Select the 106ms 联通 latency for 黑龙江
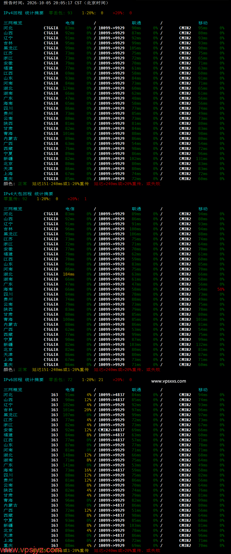 135,234
